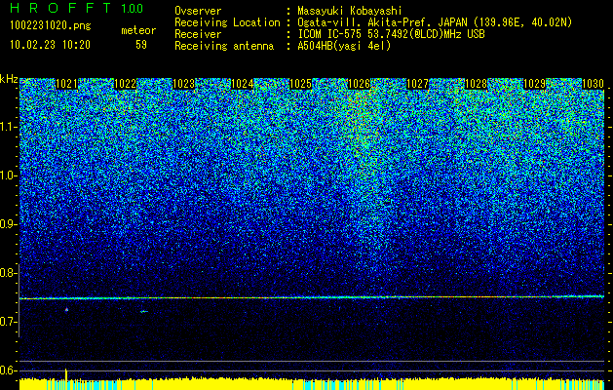Click the 0.7 kHz axis label
This screenshot has height=390, width=613.
click(9, 322)
